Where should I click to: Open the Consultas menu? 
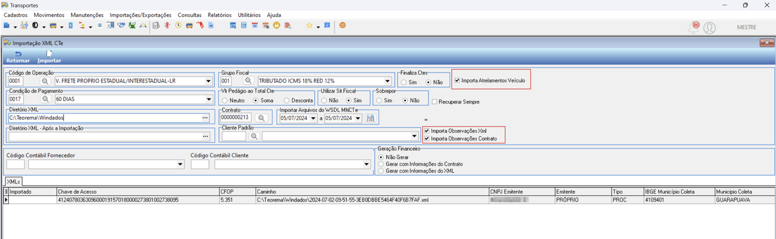point(189,15)
